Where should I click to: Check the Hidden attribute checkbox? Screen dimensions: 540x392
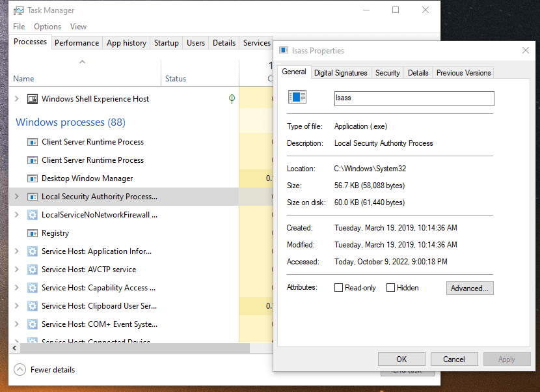click(390, 288)
